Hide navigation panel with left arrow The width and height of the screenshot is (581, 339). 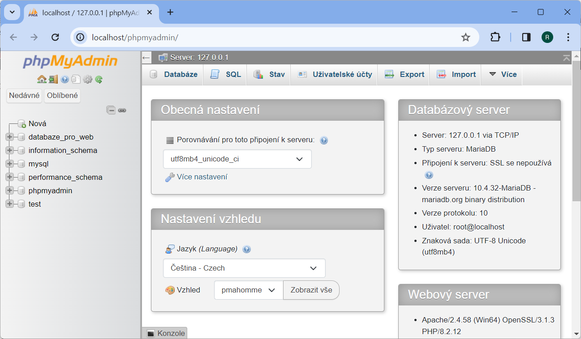146,58
